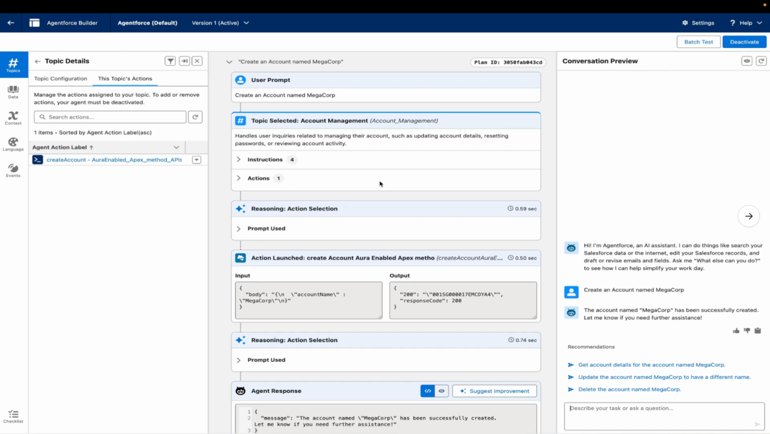
Task: Go back using the header arrow
Action: [11, 23]
